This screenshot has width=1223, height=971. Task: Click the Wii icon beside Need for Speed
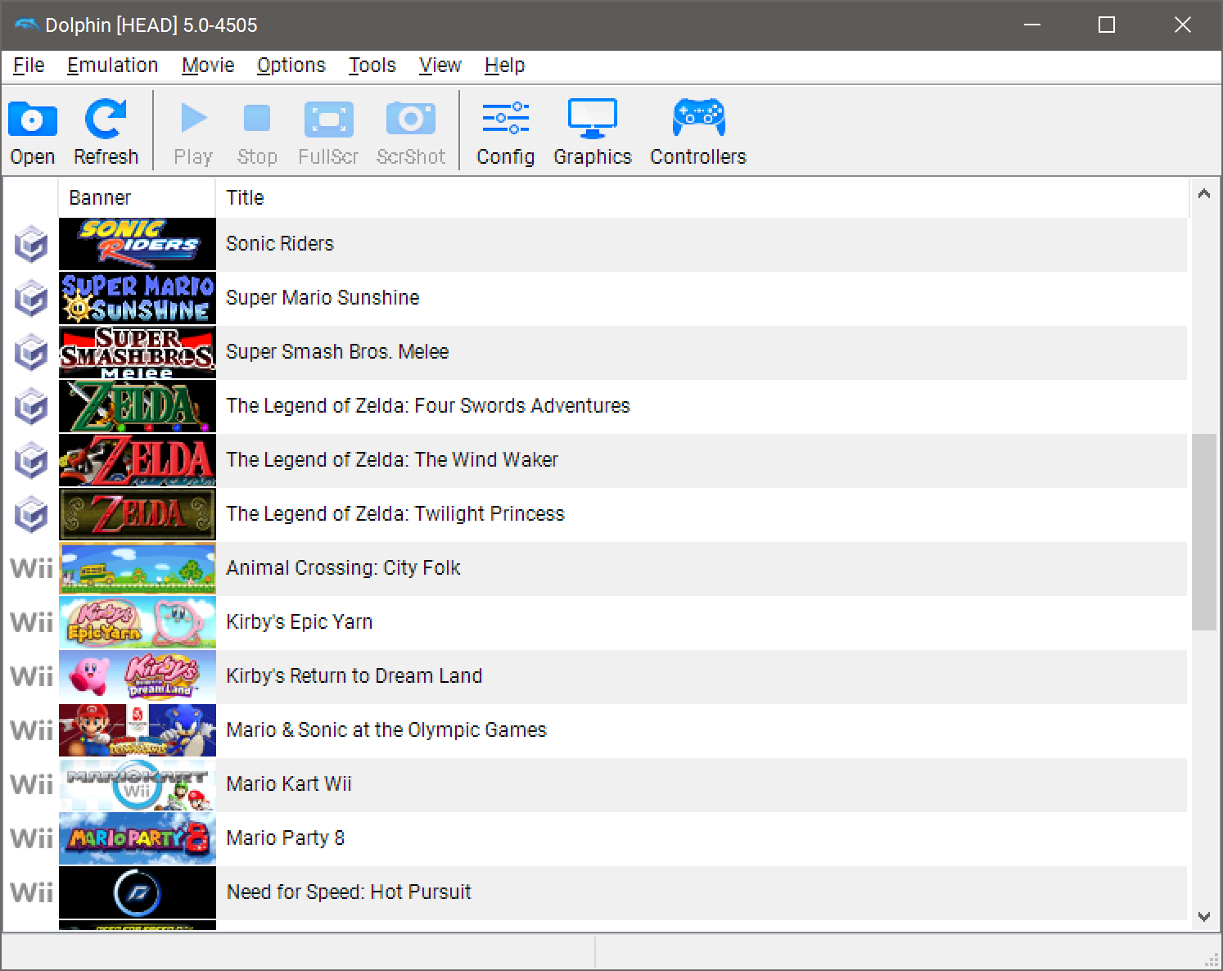coord(31,892)
